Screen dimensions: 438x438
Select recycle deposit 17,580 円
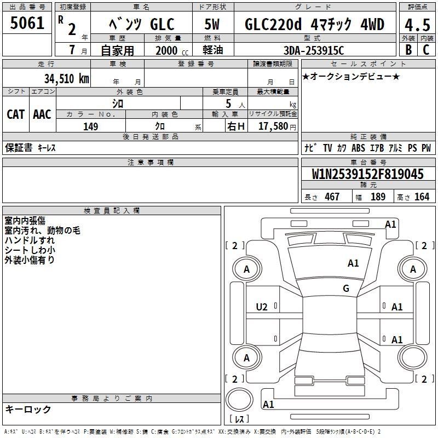pyautogui.click(x=277, y=126)
